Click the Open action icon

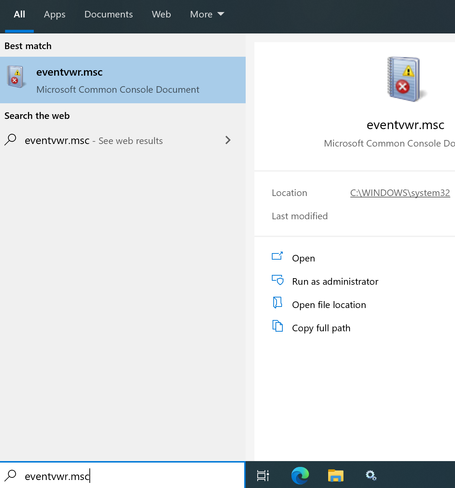tap(277, 256)
